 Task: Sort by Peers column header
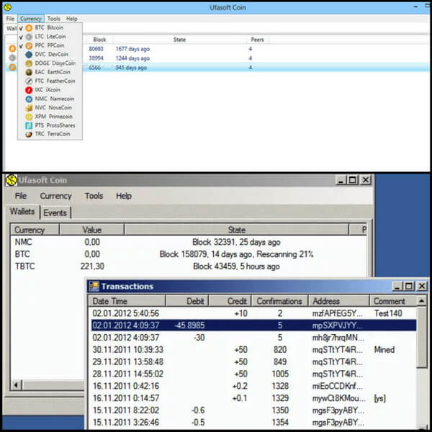click(257, 40)
